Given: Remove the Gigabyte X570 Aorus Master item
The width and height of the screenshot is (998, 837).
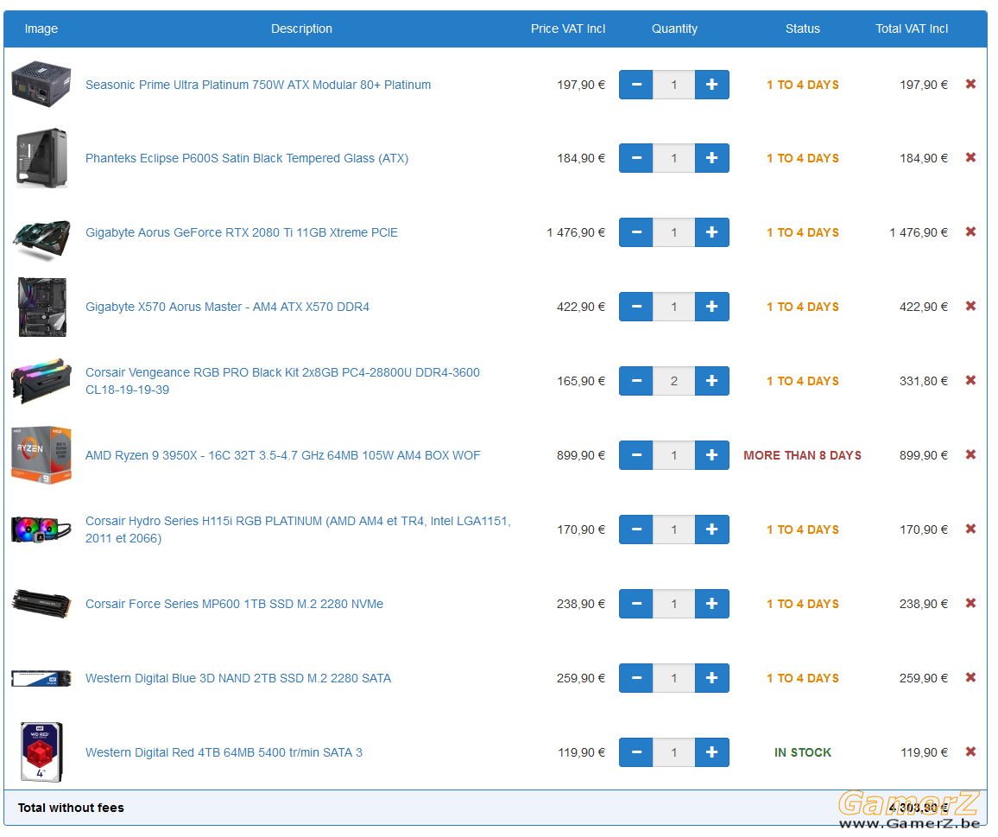Looking at the screenshot, I should pyautogui.click(x=970, y=307).
